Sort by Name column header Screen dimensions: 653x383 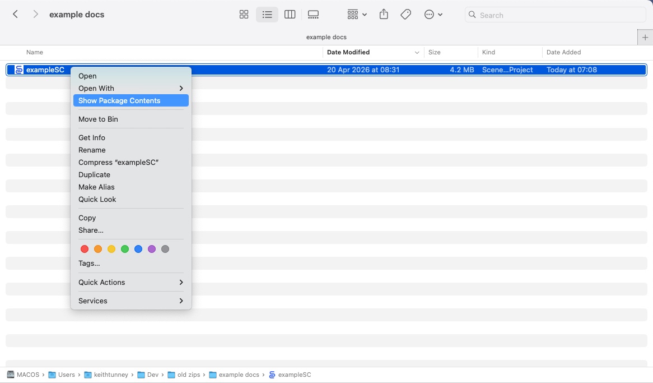pos(35,52)
